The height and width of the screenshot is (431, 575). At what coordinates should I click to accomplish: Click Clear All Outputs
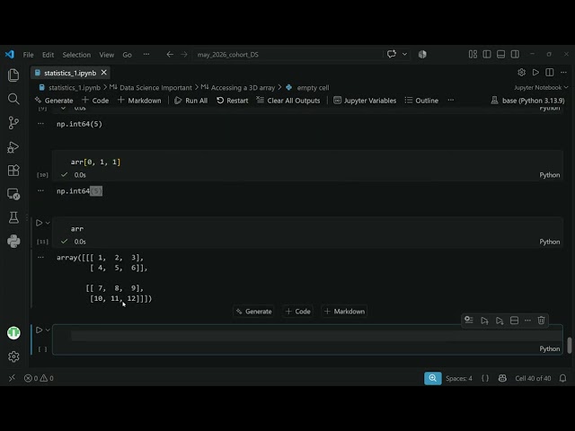pos(288,101)
